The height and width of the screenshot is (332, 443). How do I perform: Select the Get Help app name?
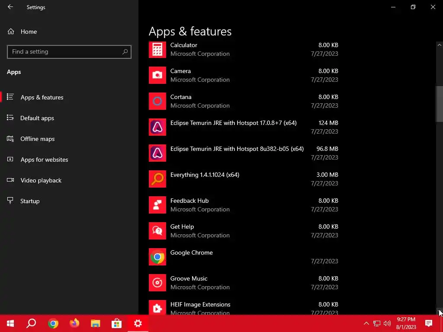coord(182,227)
